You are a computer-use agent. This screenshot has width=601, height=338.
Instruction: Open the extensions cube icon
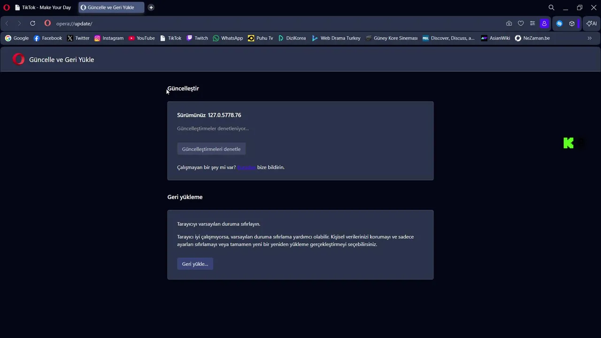[572, 23]
